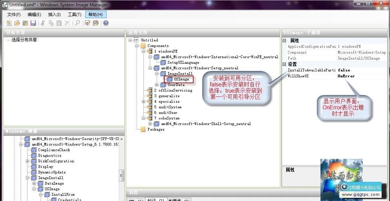Select the InstallToAvailablePartition false value
390x201 pixels.
(x=344, y=70)
